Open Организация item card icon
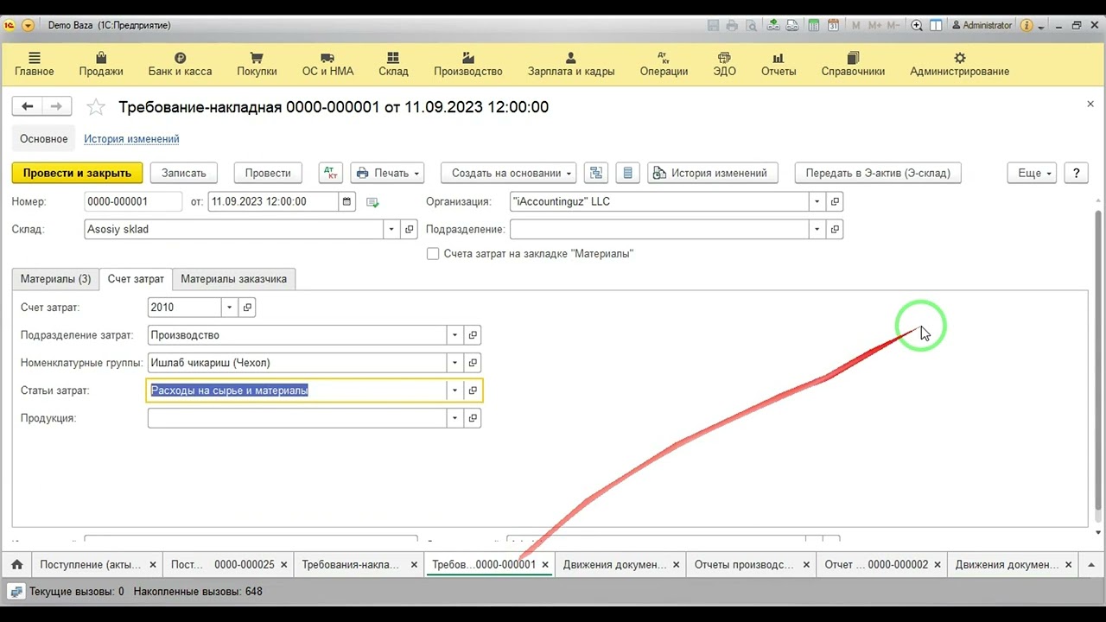 835,201
